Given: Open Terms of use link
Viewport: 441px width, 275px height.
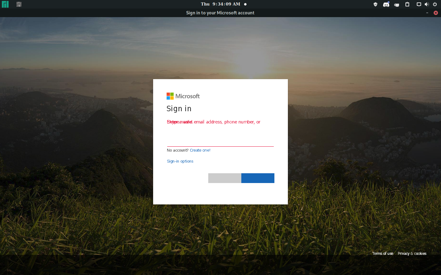Looking at the screenshot, I should [x=383, y=253].
